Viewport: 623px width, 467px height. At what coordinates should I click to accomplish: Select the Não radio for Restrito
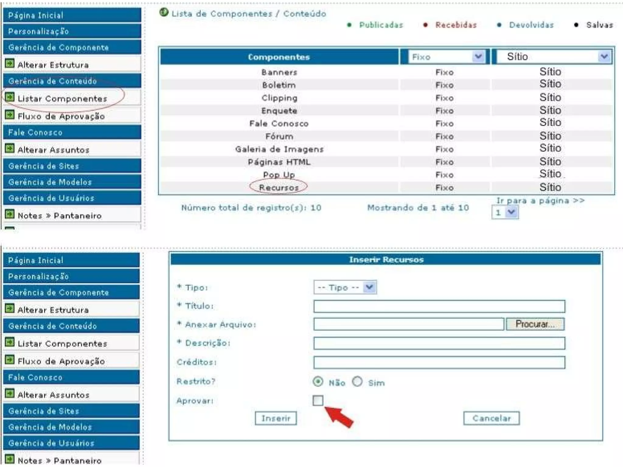pos(318,382)
